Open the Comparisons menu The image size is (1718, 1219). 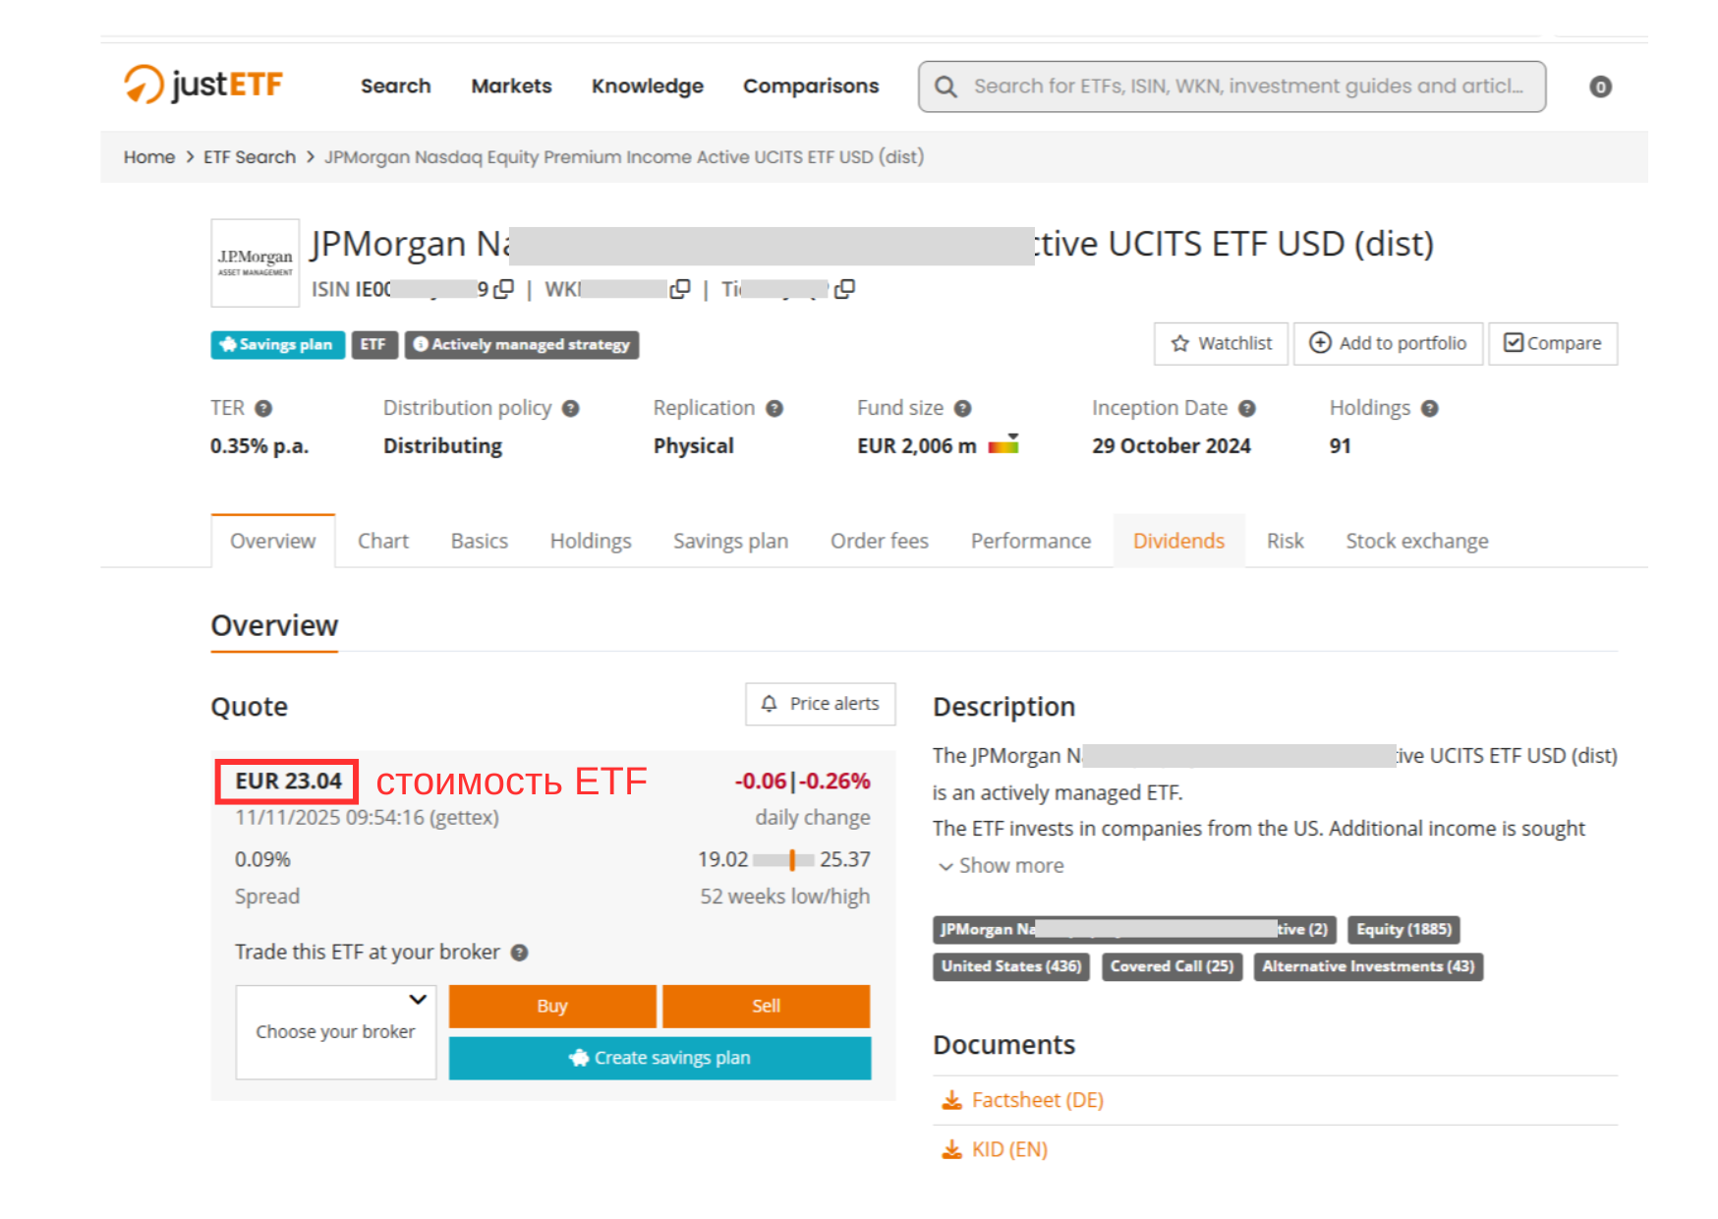tap(811, 86)
